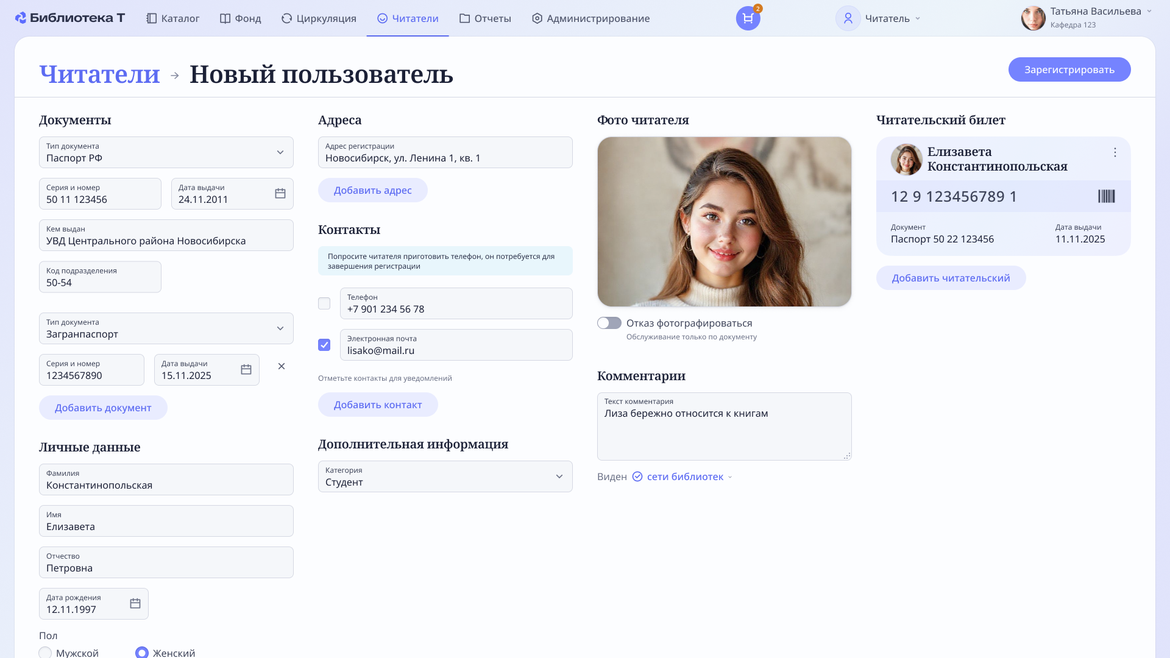Toggle Отказ фотографироваться switch

pos(609,323)
